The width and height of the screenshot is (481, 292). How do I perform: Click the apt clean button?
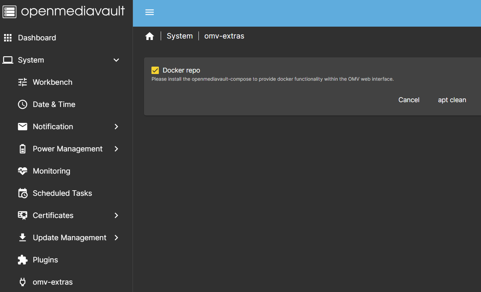[x=452, y=100]
